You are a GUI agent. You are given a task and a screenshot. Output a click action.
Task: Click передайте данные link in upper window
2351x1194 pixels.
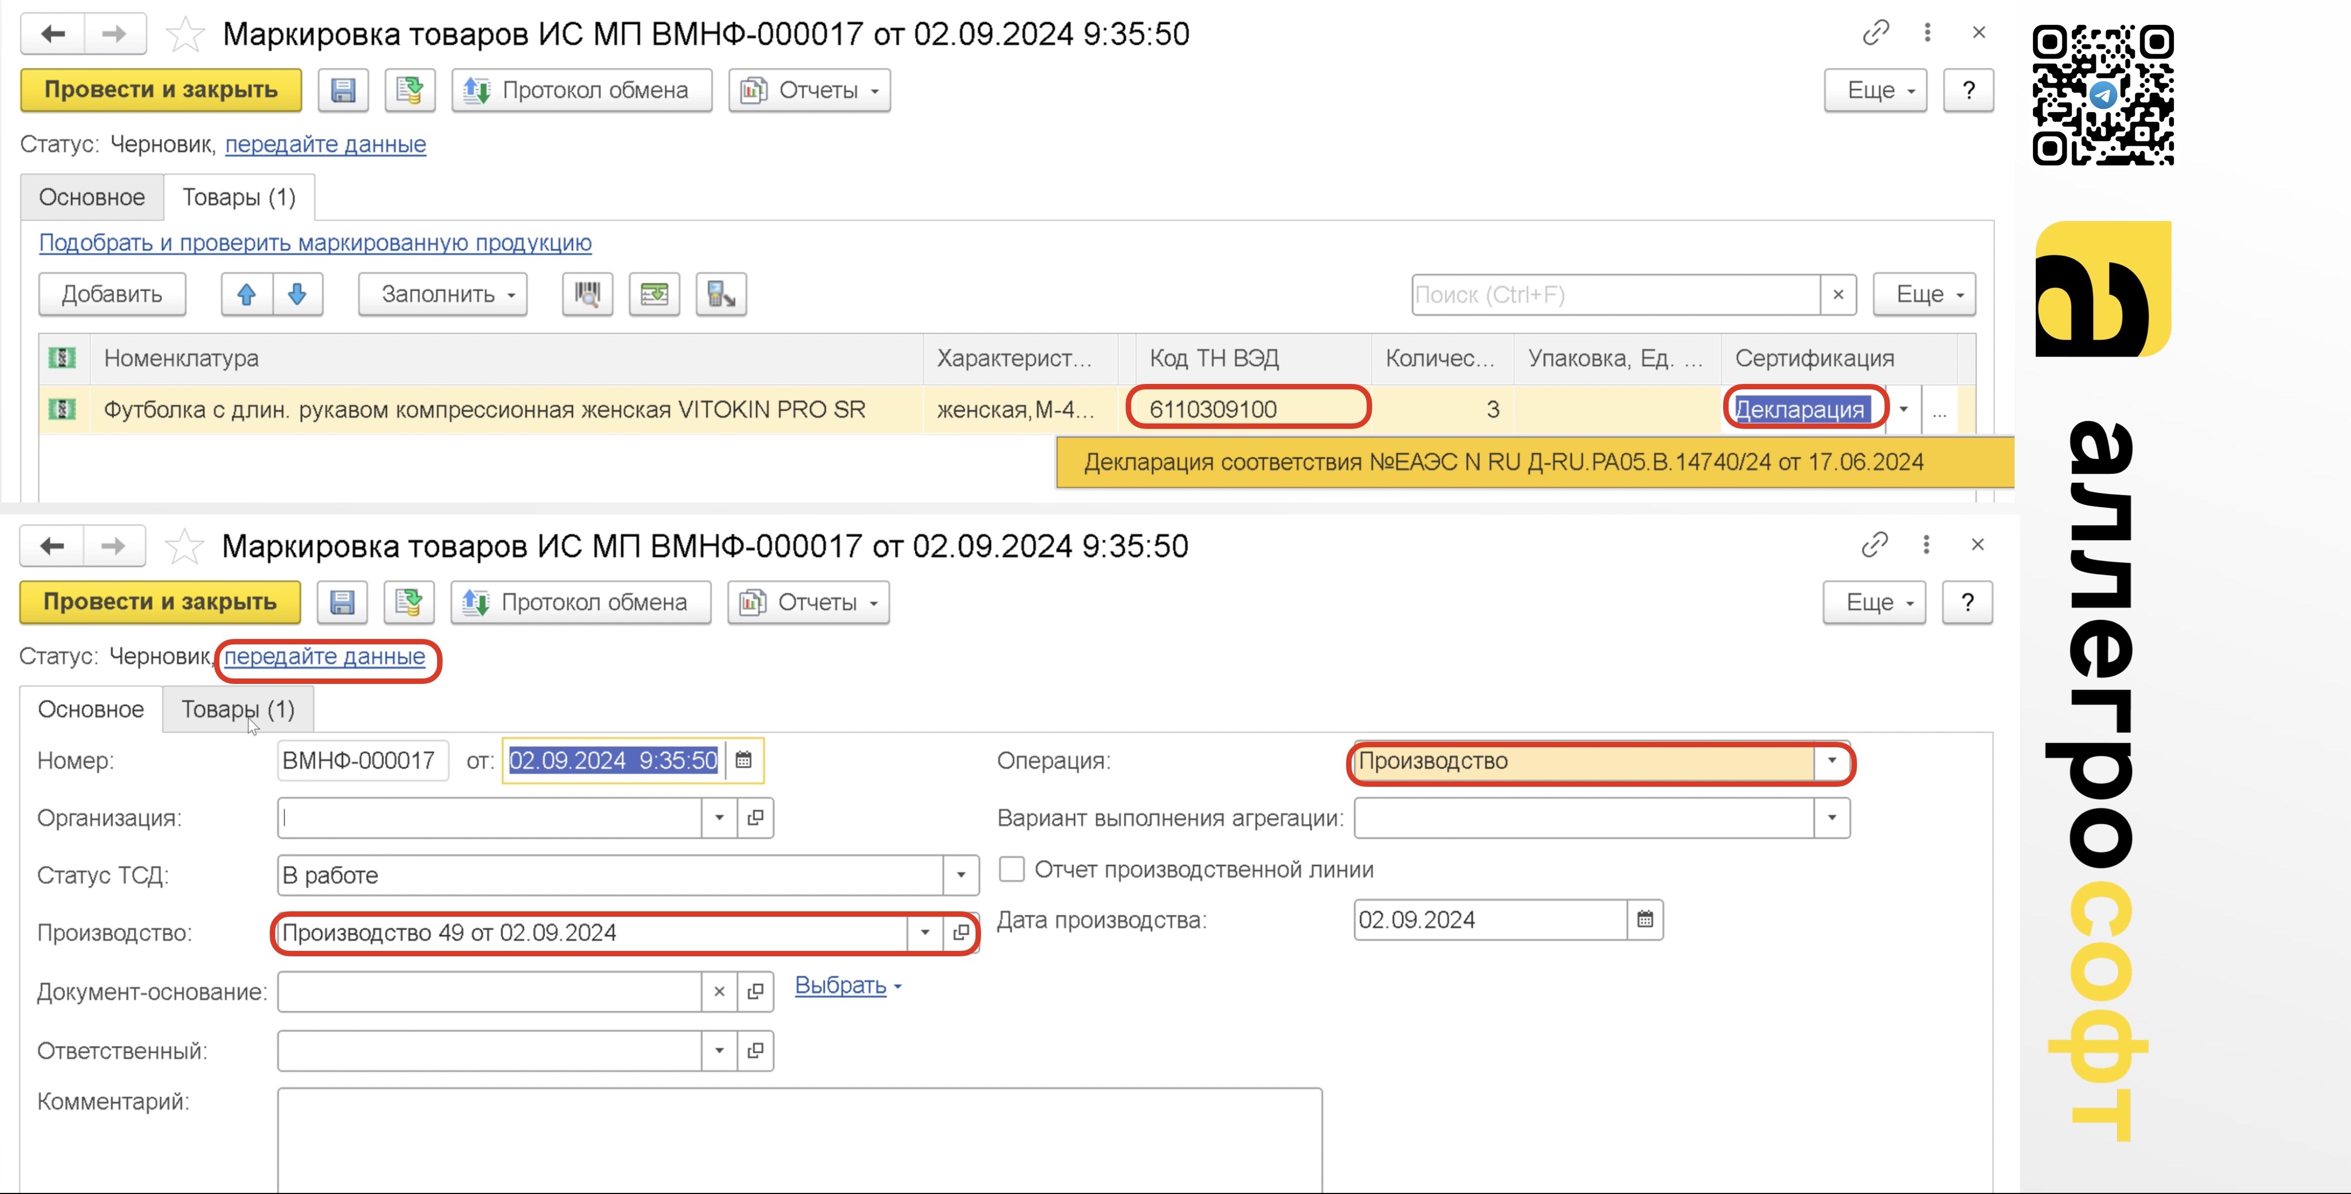[326, 144]
